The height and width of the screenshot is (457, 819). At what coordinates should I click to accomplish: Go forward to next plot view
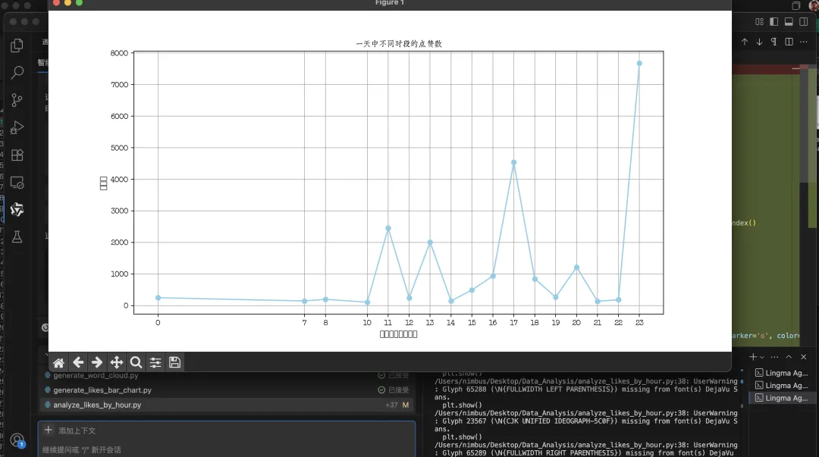coord(97,362)
